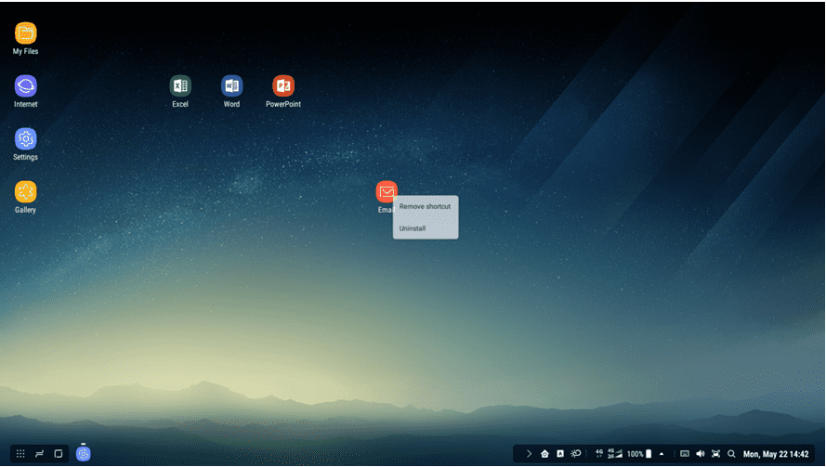Open the volume speaker control

coord(700,454)
